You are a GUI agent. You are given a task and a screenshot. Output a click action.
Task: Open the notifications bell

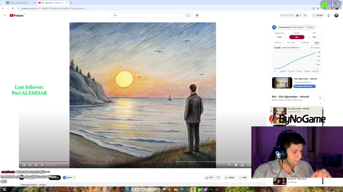click(329, 15)
